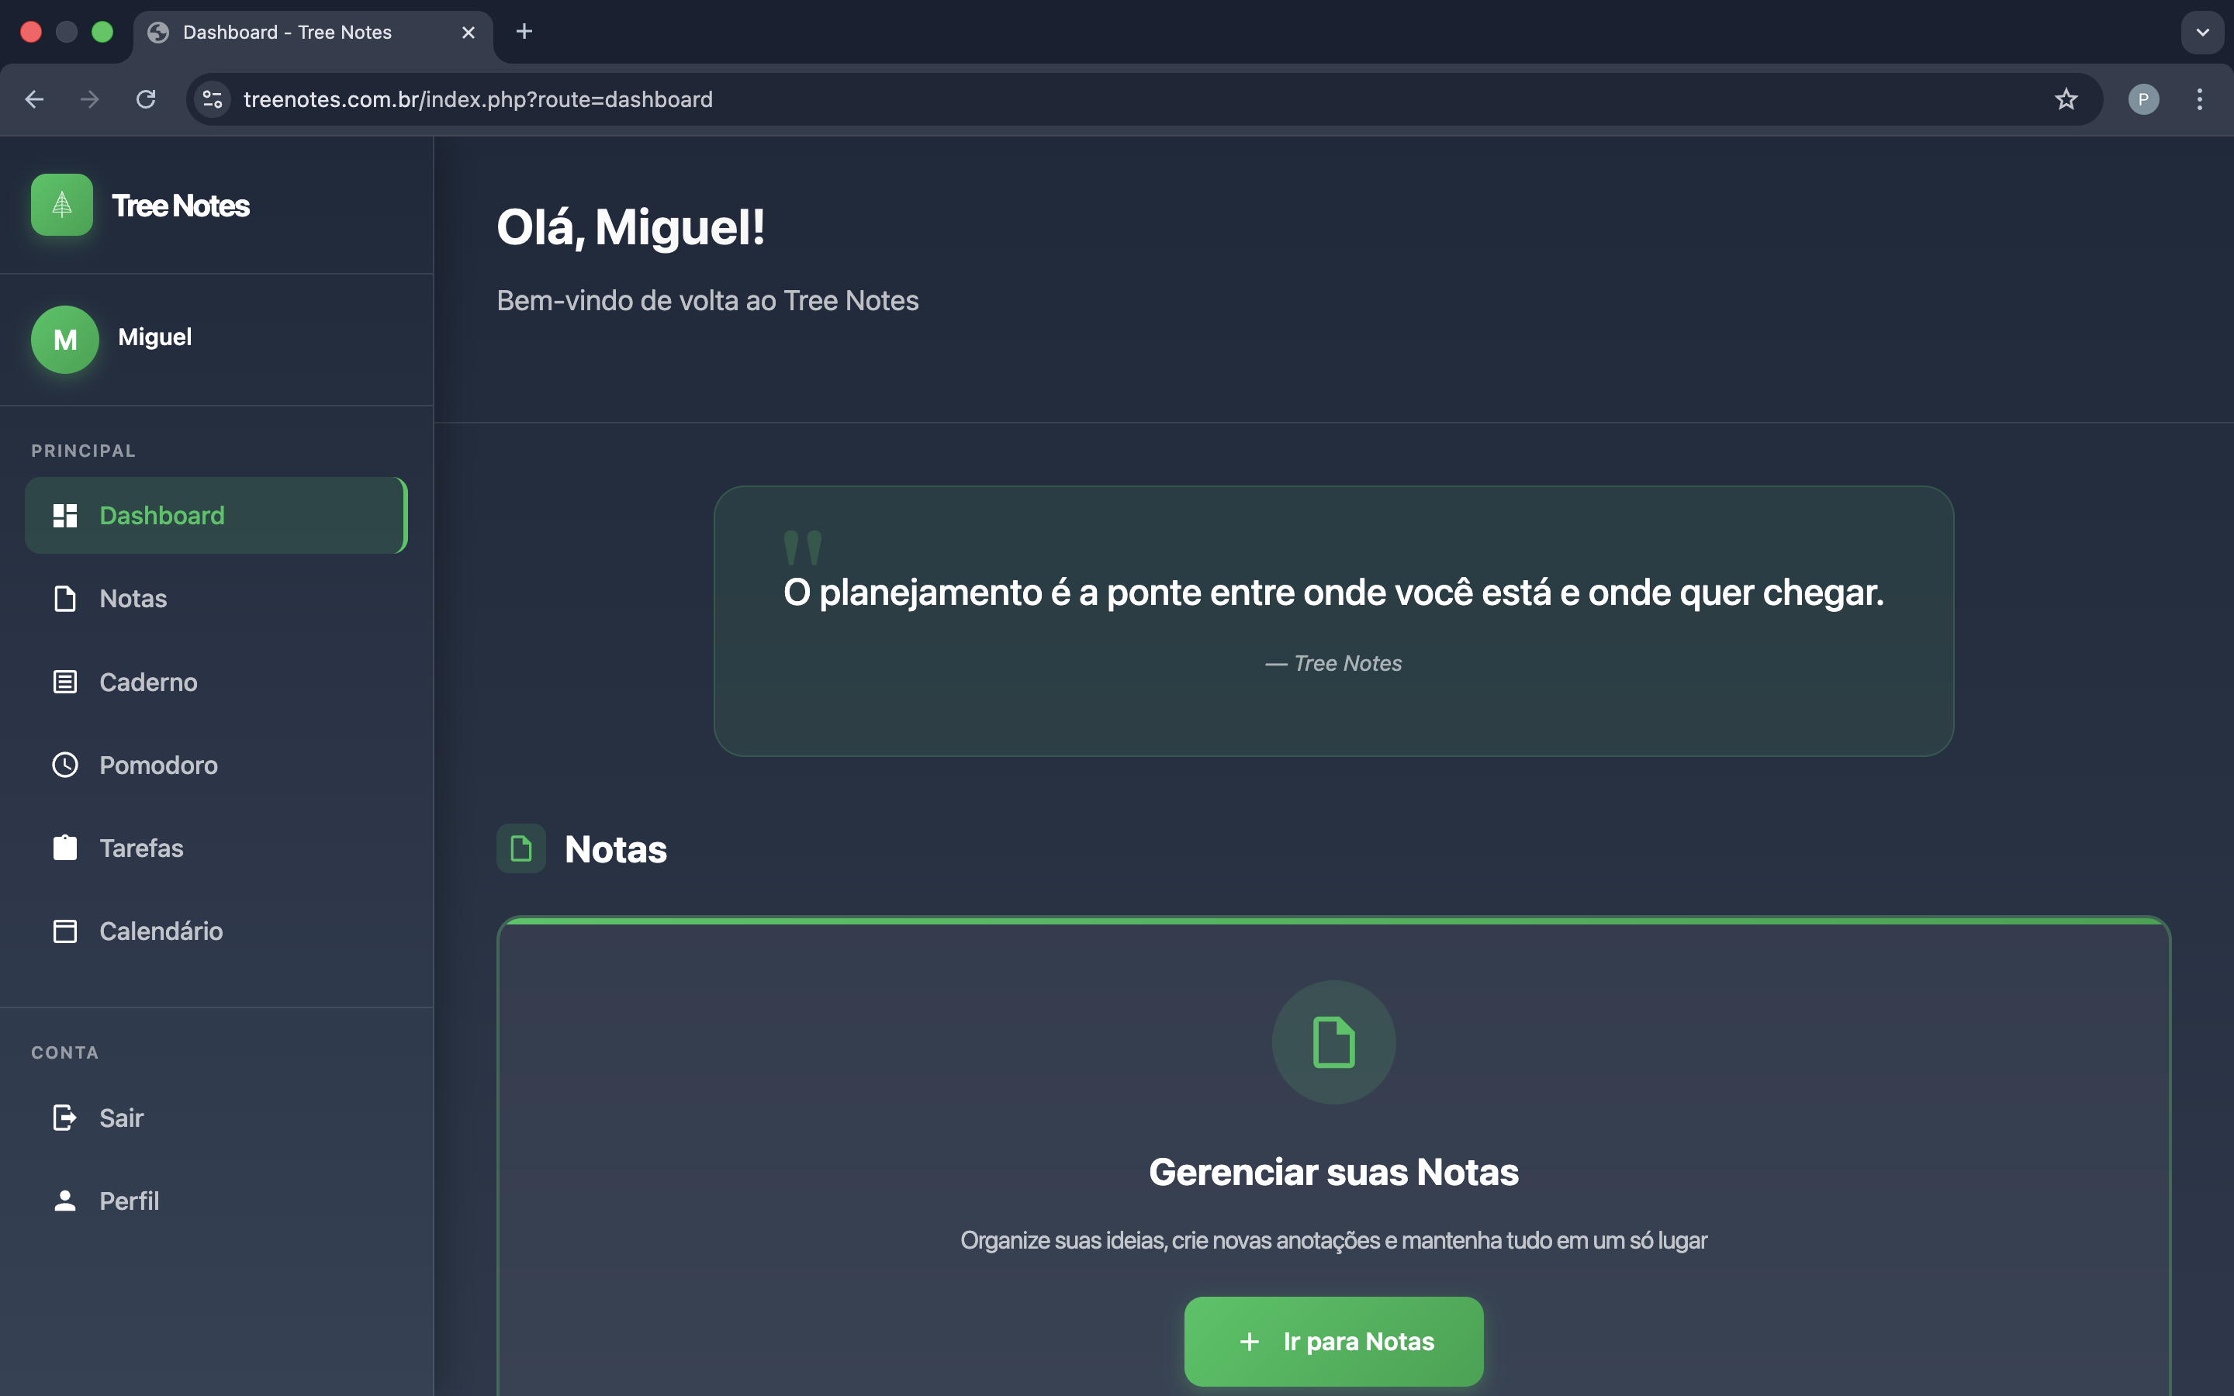Click the Dashboard grid icon
Screen dimensions: 2234x1396
(64, 515)
